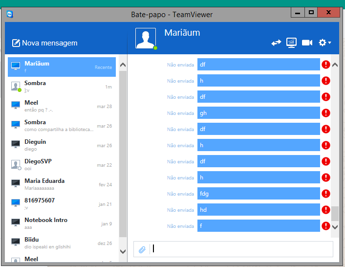
Task: Click the 'f' unsent message bubble
Action: pyautogui.click(x=259, y=226)
